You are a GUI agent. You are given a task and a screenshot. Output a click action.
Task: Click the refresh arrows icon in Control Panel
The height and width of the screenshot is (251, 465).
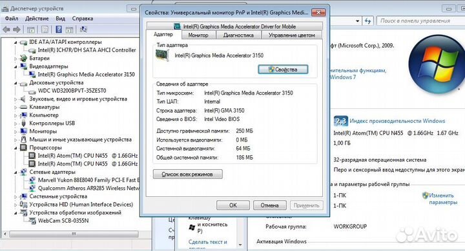[x=367, y=21]
